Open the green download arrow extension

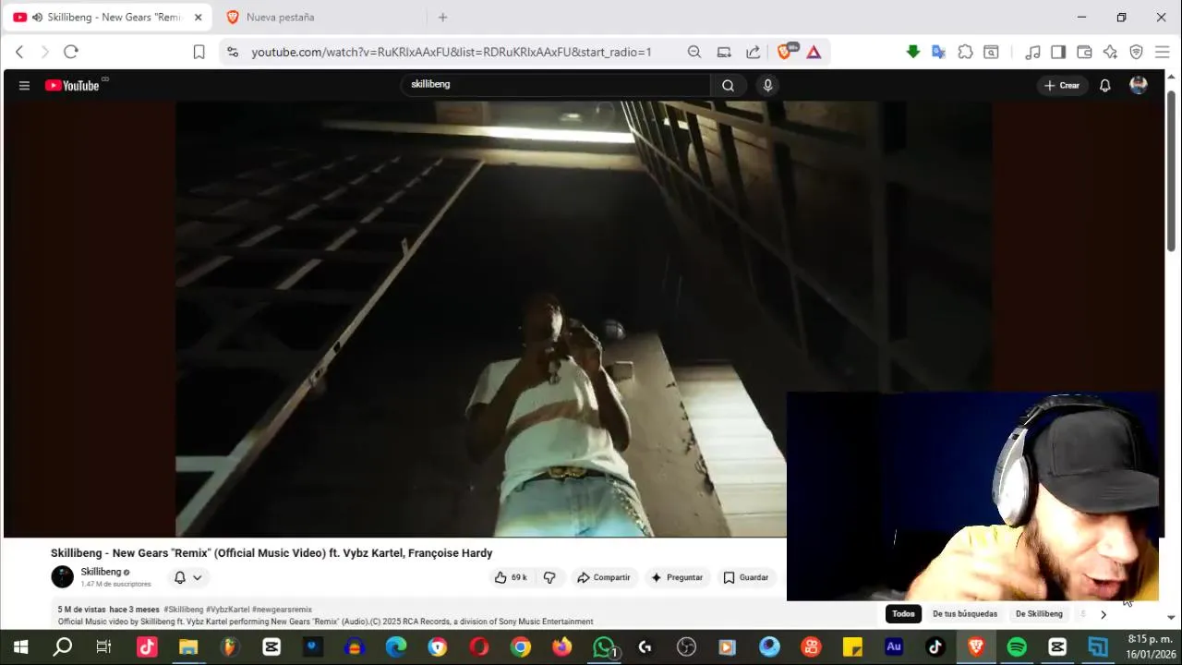pyautogui.click(x=913, y=52)
